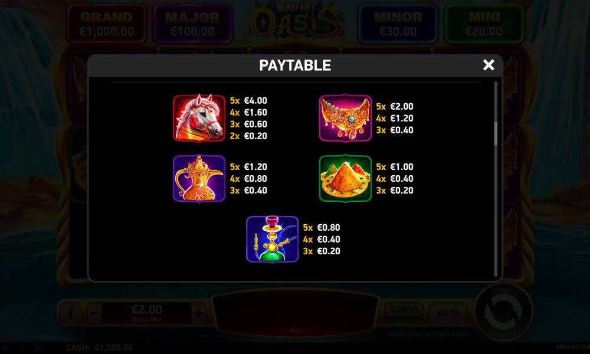
Task: Click the Grand €1,000.00 jackpot panel
Action: tap(106, 24)
